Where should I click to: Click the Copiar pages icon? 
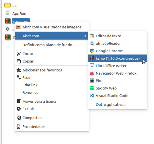[19, 61]
